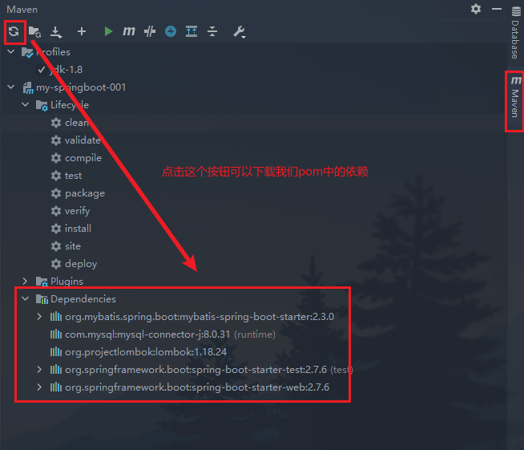Select the deploy lifecycle goal
This screenshot has height=450, width=524.
pyautogui.click(x=81, y=264)
